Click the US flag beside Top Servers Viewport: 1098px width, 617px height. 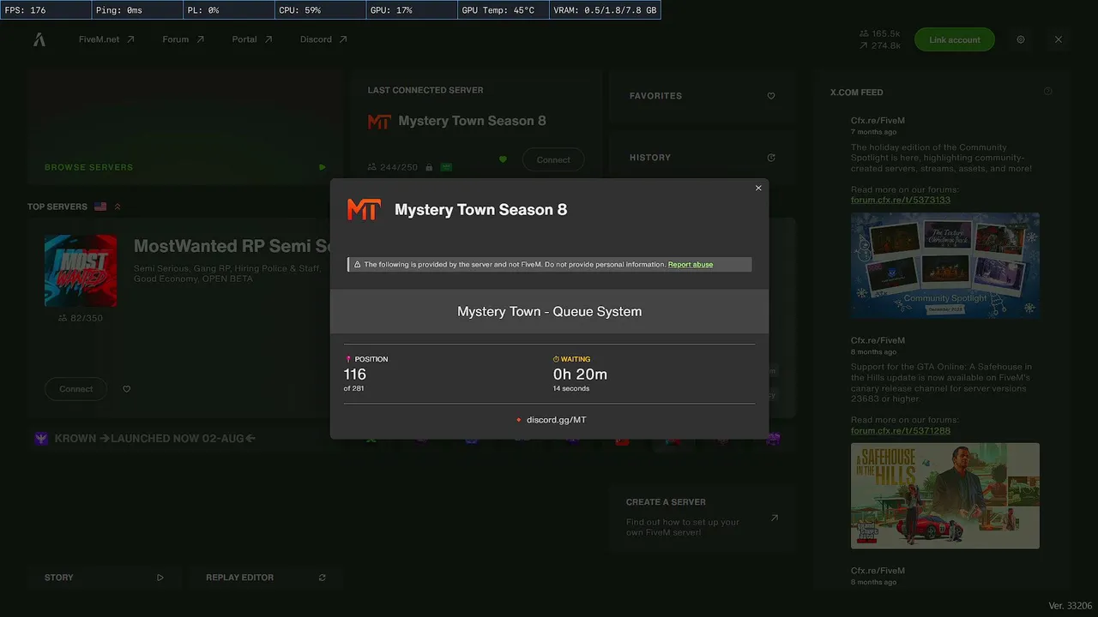[100, 207]
